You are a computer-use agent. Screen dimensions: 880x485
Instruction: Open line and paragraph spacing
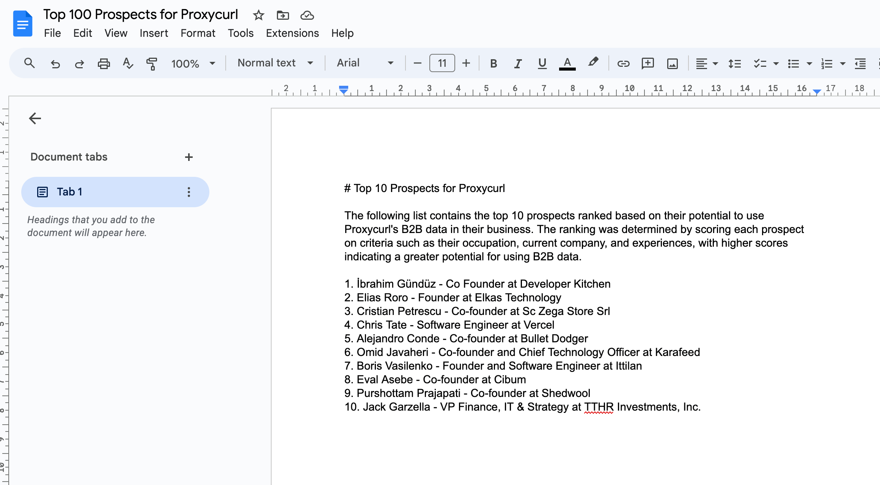click(x=735, y=63)
